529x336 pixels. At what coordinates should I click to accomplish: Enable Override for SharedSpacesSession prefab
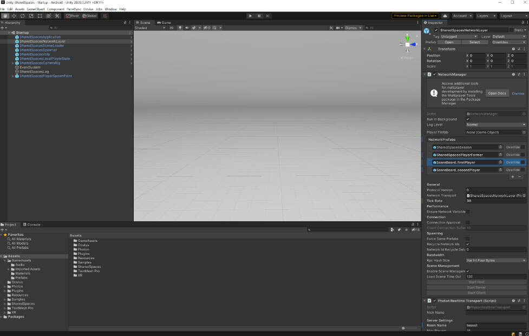tap(523, 147)
